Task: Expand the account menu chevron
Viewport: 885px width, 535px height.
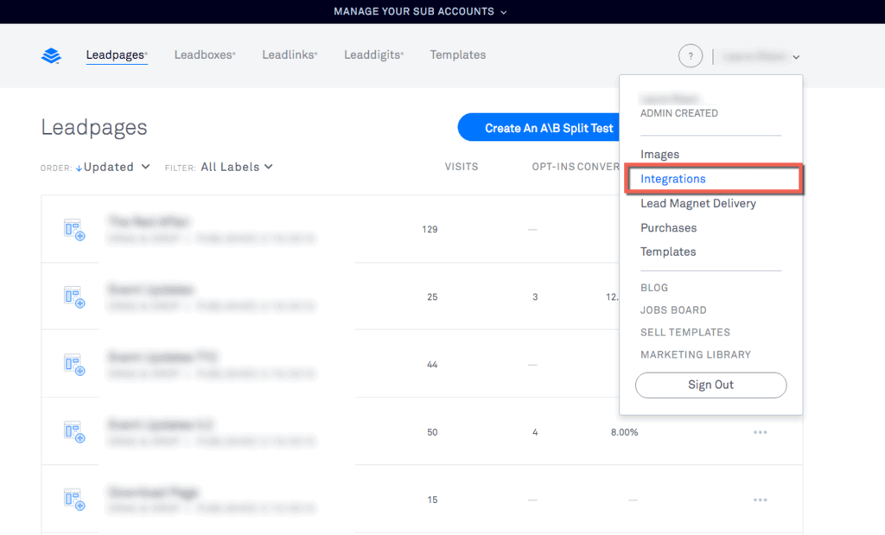Action: (x=796, y=56)
